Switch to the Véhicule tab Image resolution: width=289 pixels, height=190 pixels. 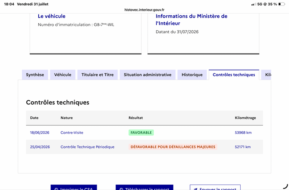62,75
